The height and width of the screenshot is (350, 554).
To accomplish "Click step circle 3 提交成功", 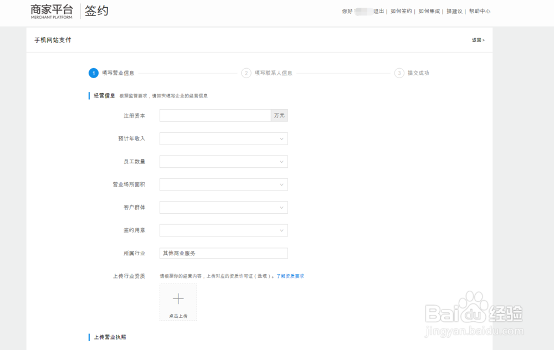I will [x=398, y=73].
